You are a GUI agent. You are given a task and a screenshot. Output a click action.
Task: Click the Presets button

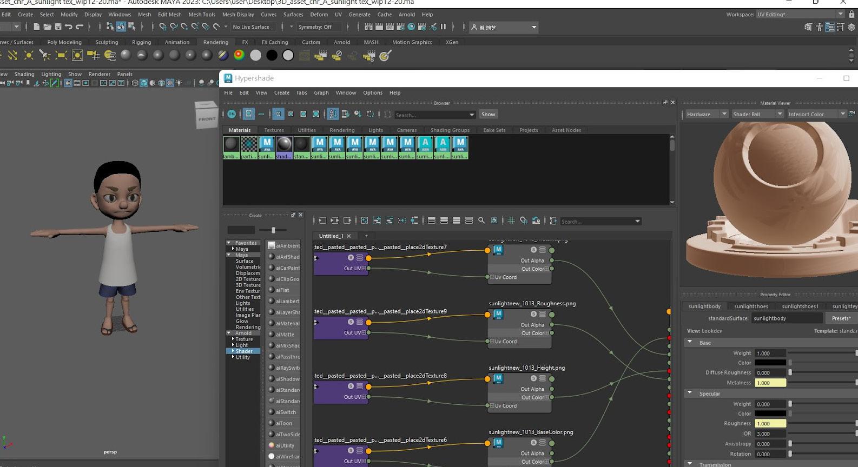click(841, 318)
